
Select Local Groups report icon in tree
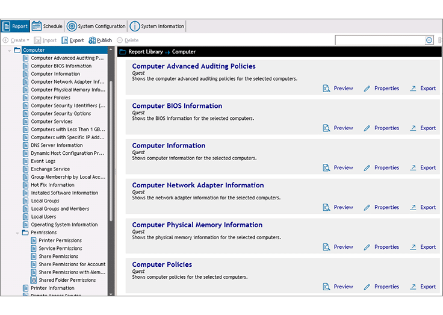point(26,201)
